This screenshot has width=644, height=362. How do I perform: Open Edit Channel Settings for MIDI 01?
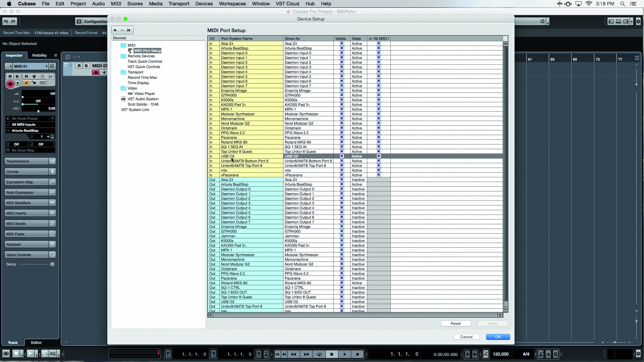tap(52, 66)
